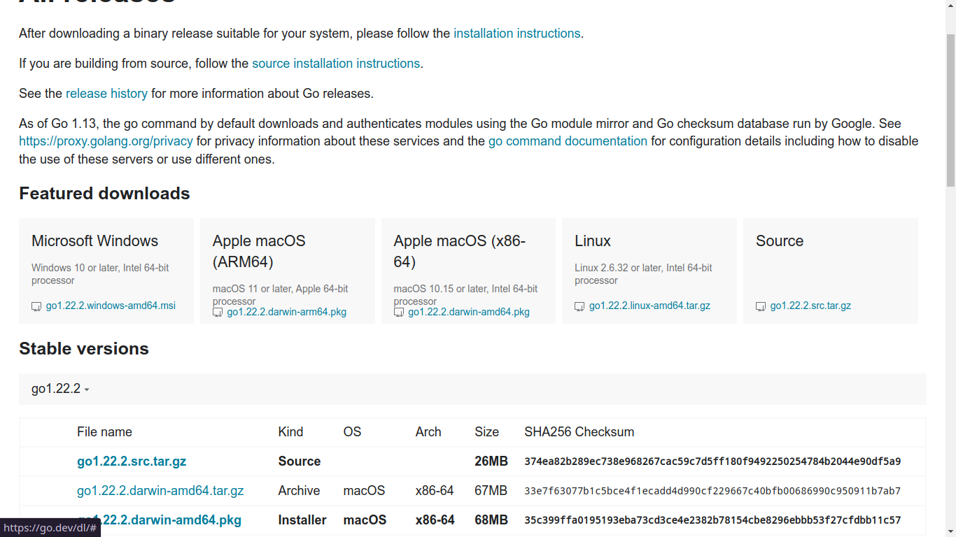The width and height of the screenshot is (956, 537).
Task: Click the 26MB size cell
Action: pos(491,461)
